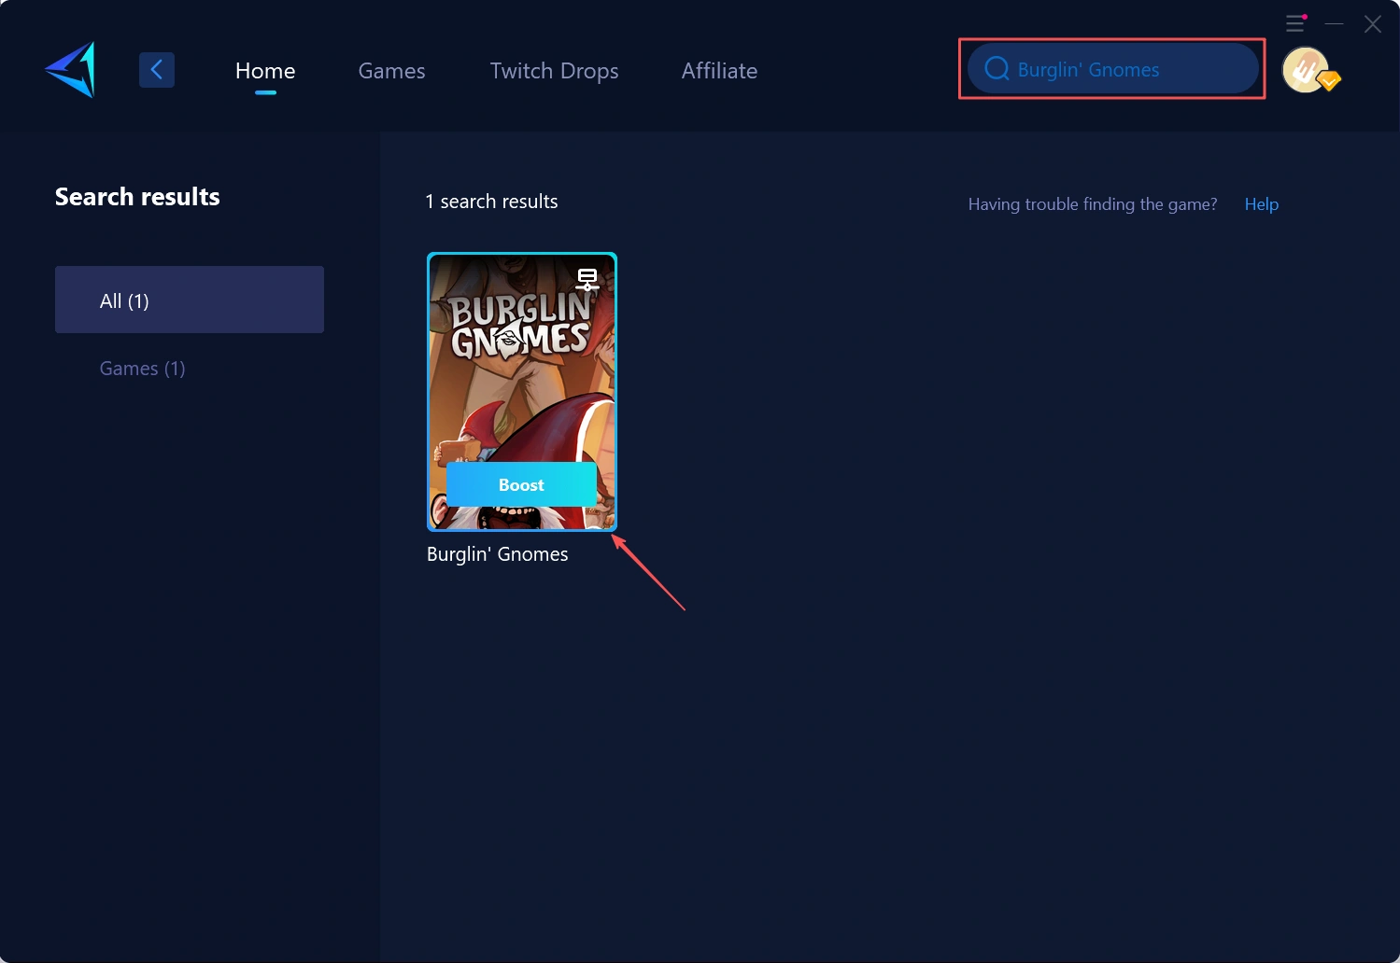The image size is (1400, 963).
Task: Click the 'Search results' sidebar heading
Action: 137,197
